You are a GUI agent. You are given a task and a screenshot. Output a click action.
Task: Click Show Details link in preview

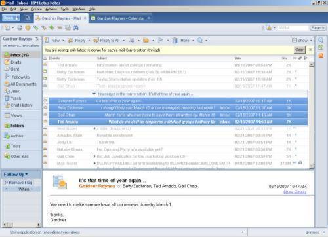click(295, 192)
